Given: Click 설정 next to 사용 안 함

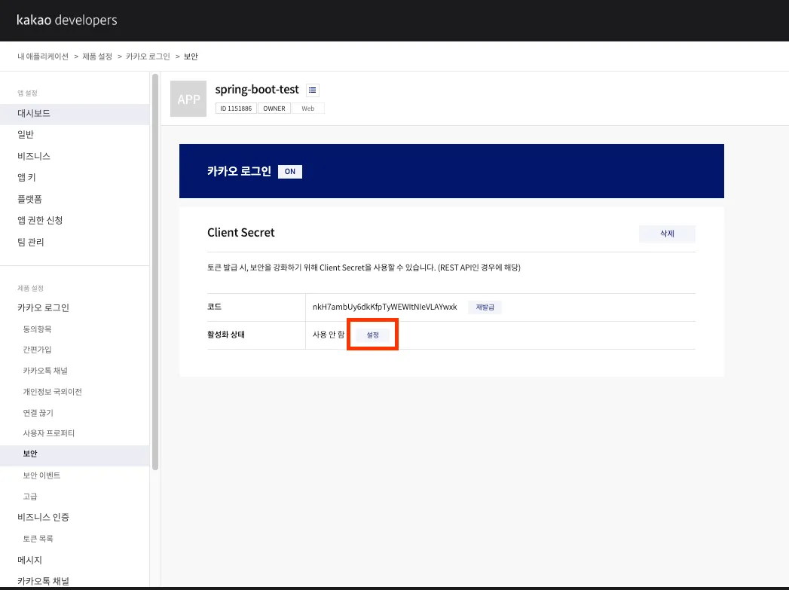Looking at the screenshot, I should (373, 335).
